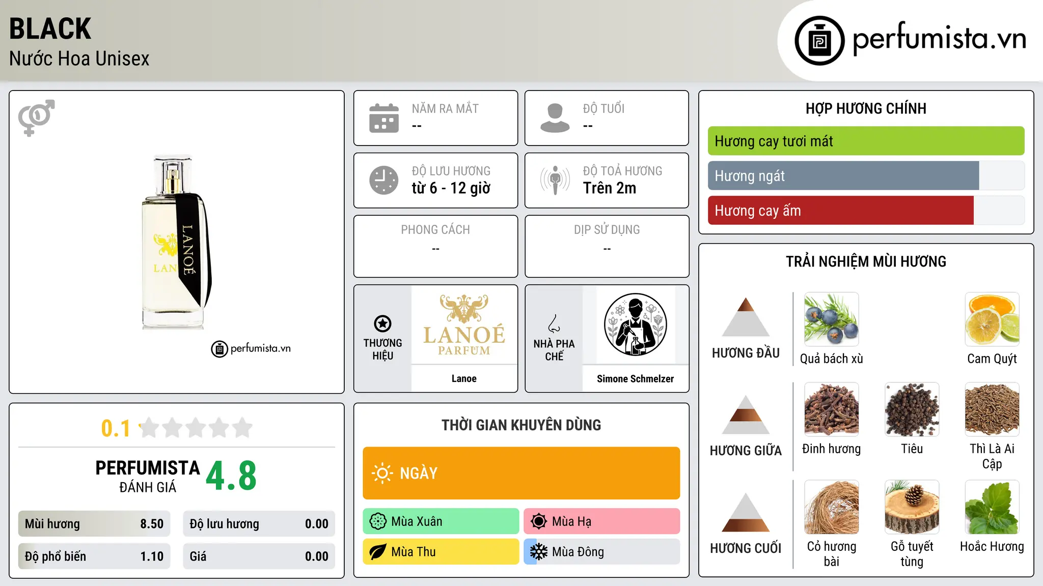Select the Hoắc Hương leaf image
1043x586 pixels.
pyautogui.click(x=992, y=507)
